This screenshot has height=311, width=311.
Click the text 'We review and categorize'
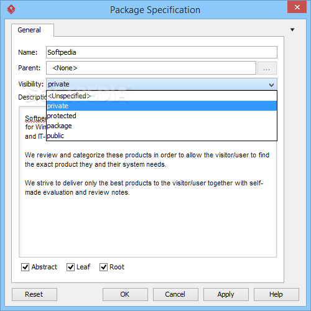[x=65, y=155]
